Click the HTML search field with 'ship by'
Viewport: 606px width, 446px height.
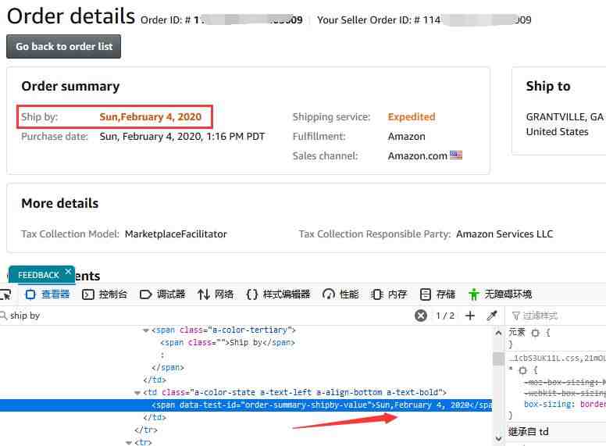(x=205, y=316)
